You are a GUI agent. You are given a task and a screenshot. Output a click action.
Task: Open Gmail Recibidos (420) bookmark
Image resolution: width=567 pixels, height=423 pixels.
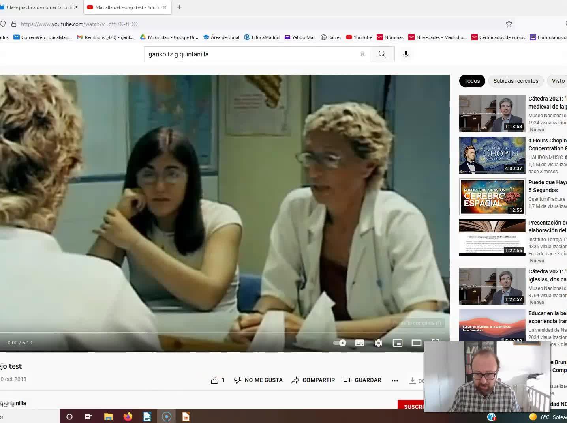[x=106, y=37]
